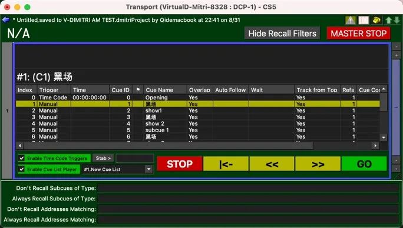403x228 pixels.
Task: Jump to first cue with |<- button
Action: pyautogui.click(x=226, y=164)
